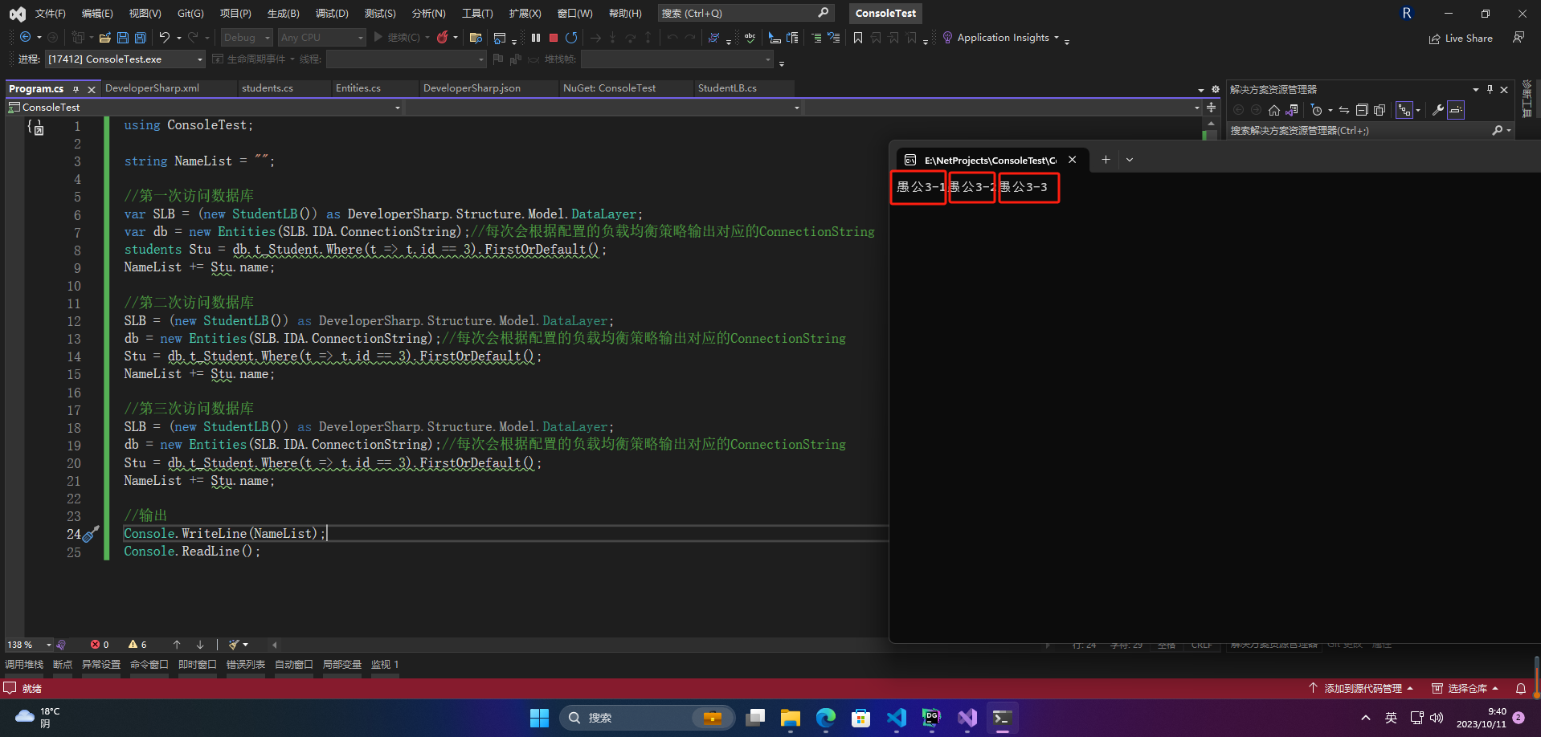Click Collapse All in Solution Explorer

click(1362, 110)
